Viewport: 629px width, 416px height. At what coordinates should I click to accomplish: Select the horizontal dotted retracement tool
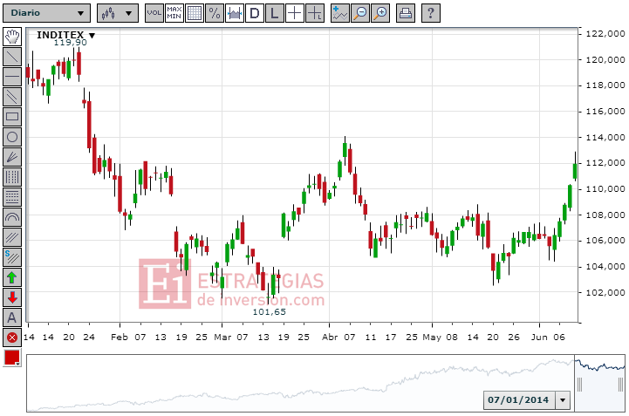point(12,197)
